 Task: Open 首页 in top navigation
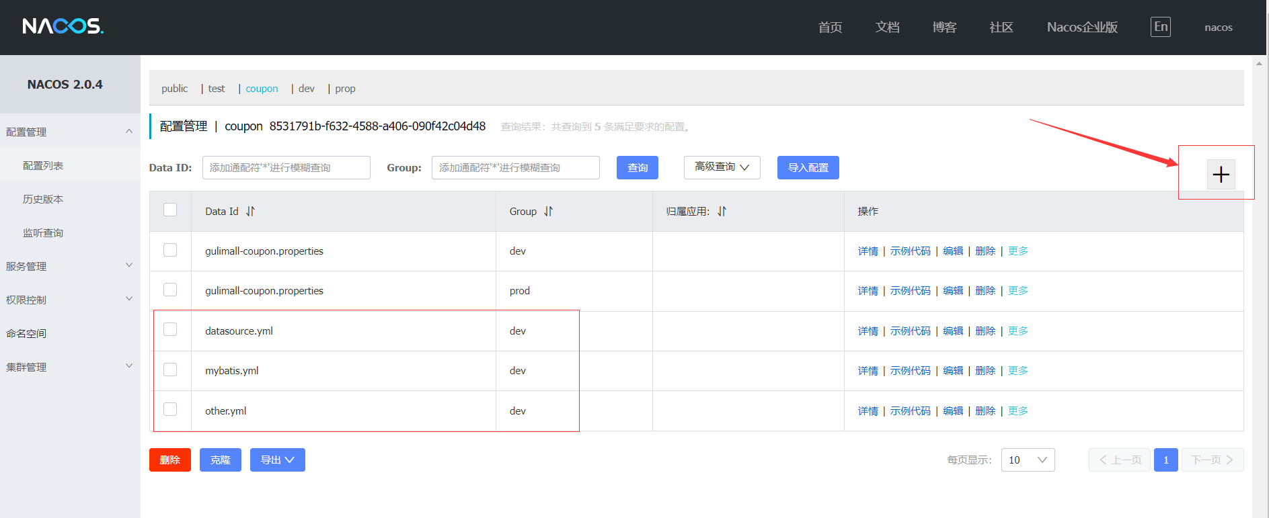coord(830,27)
